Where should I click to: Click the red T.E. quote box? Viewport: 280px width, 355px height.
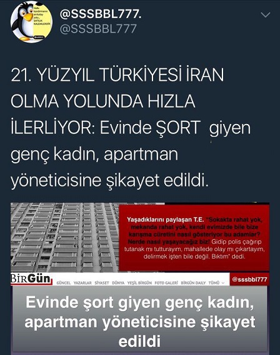pyautogui.click(x=194, y=238)
